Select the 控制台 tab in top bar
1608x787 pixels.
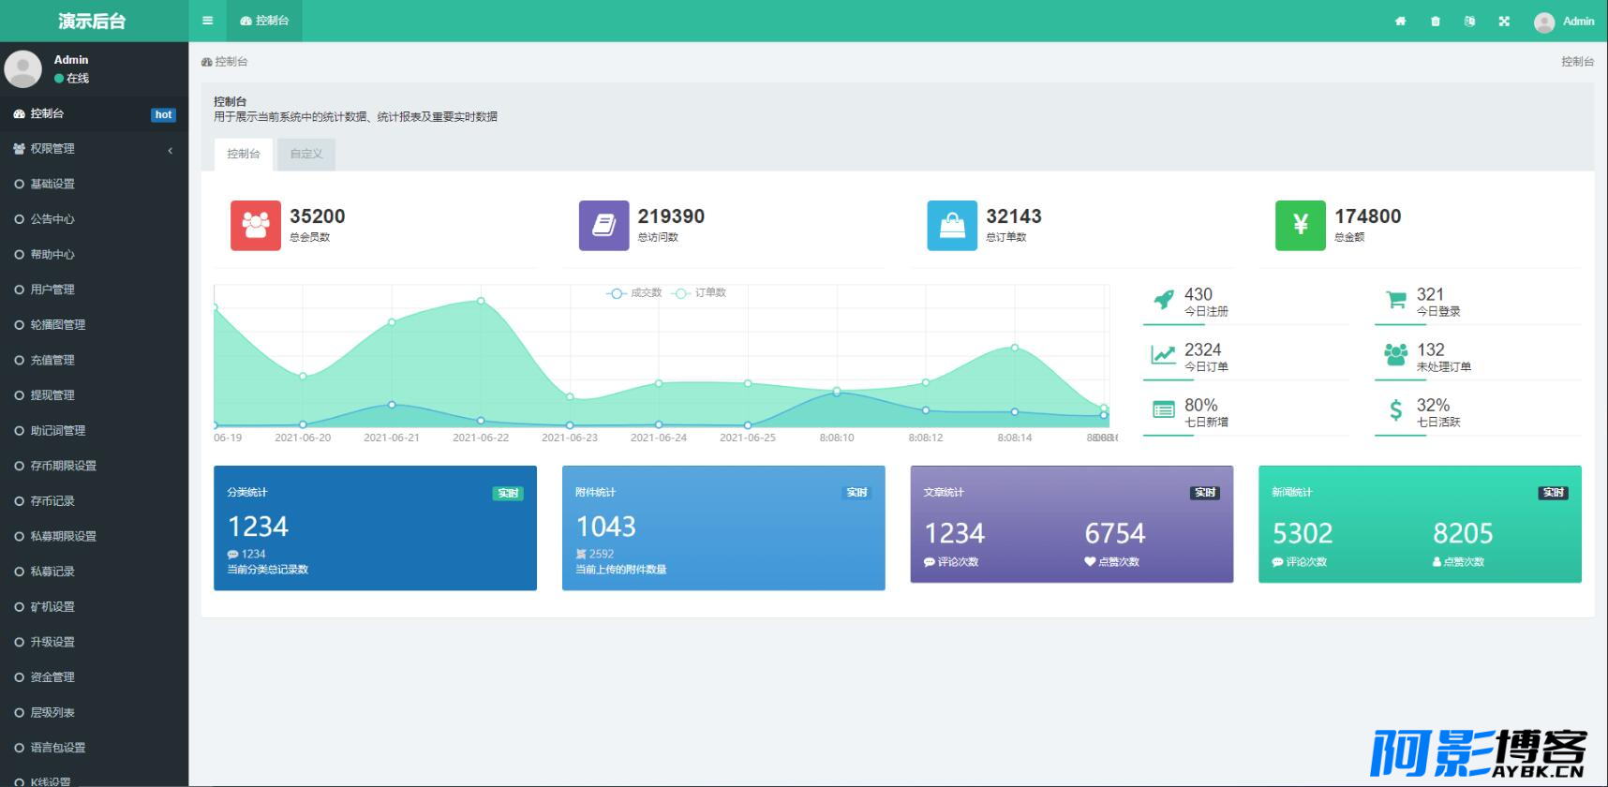pos(264,21)
